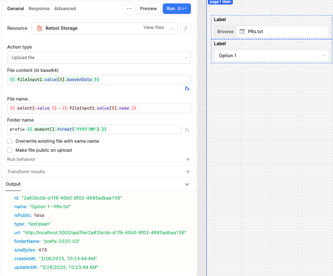Select the Output tab
Image resolution: width=333 pixels, height=276 pixels.
point(13,184)
